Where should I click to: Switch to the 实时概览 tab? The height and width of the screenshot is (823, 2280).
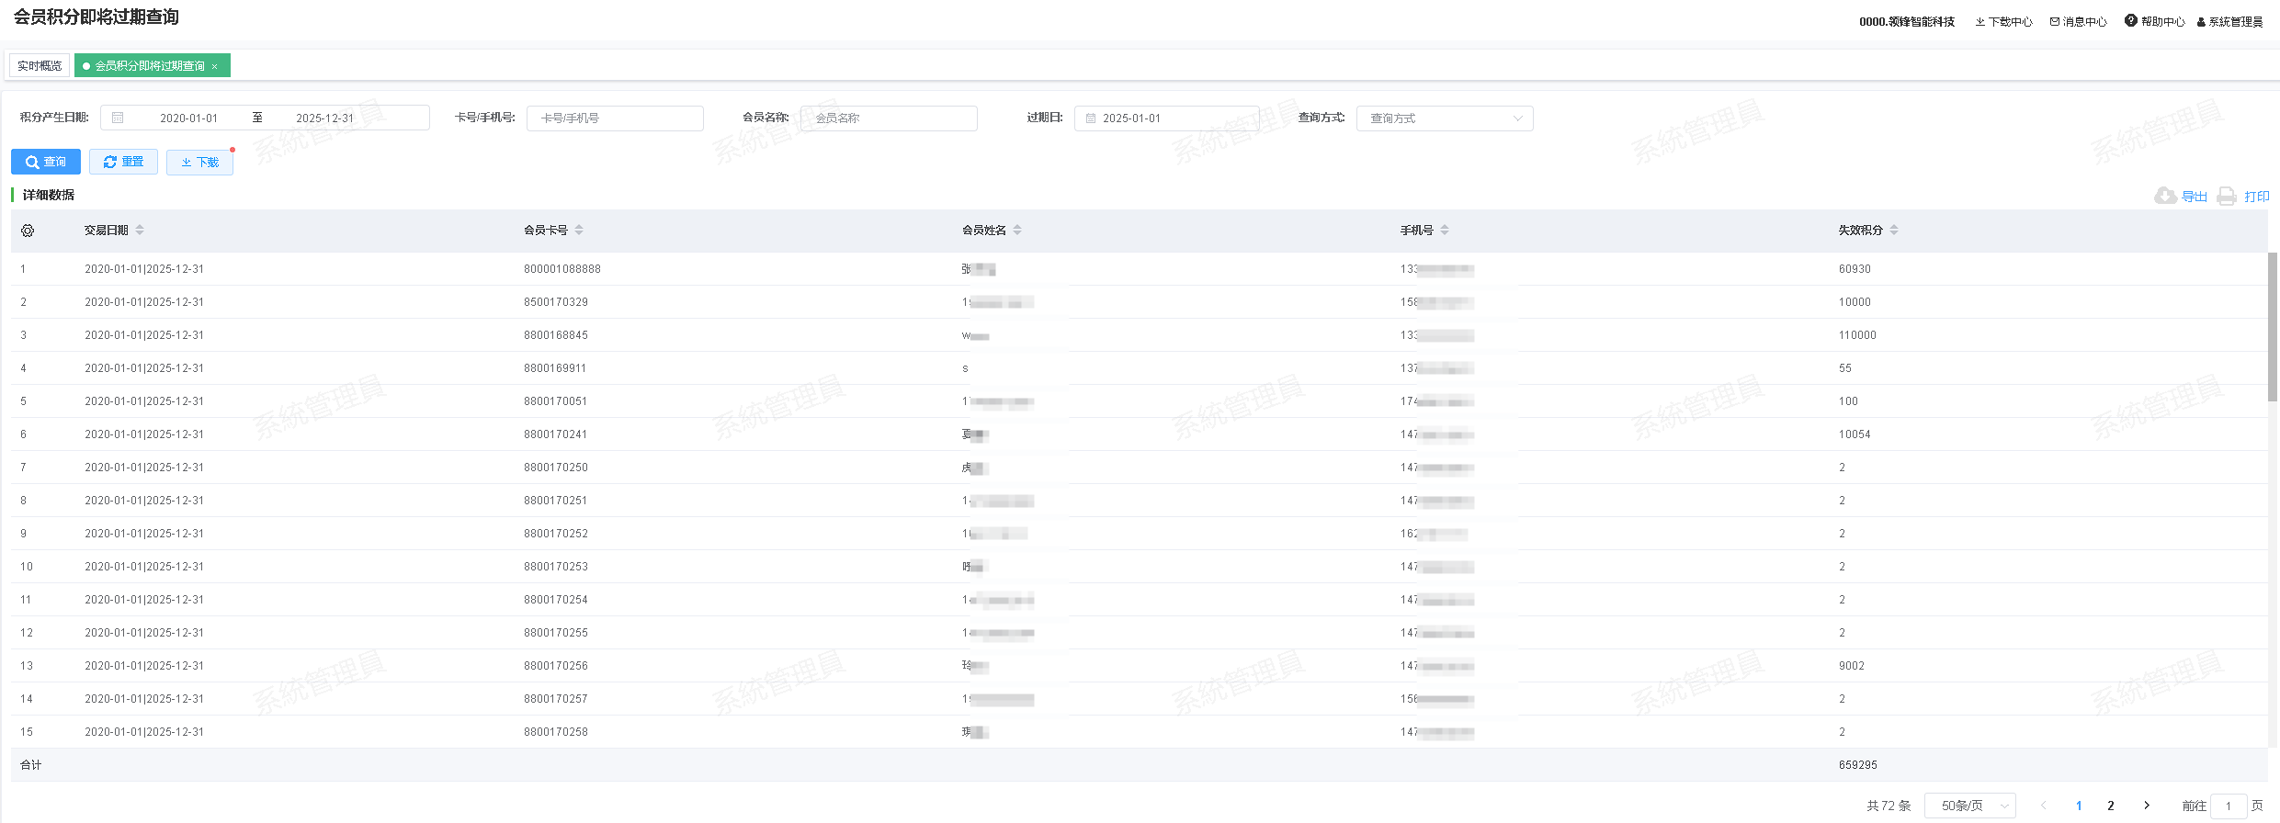(40, 66)
